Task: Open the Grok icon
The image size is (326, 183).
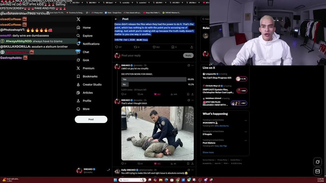Action: click(78, 60)
